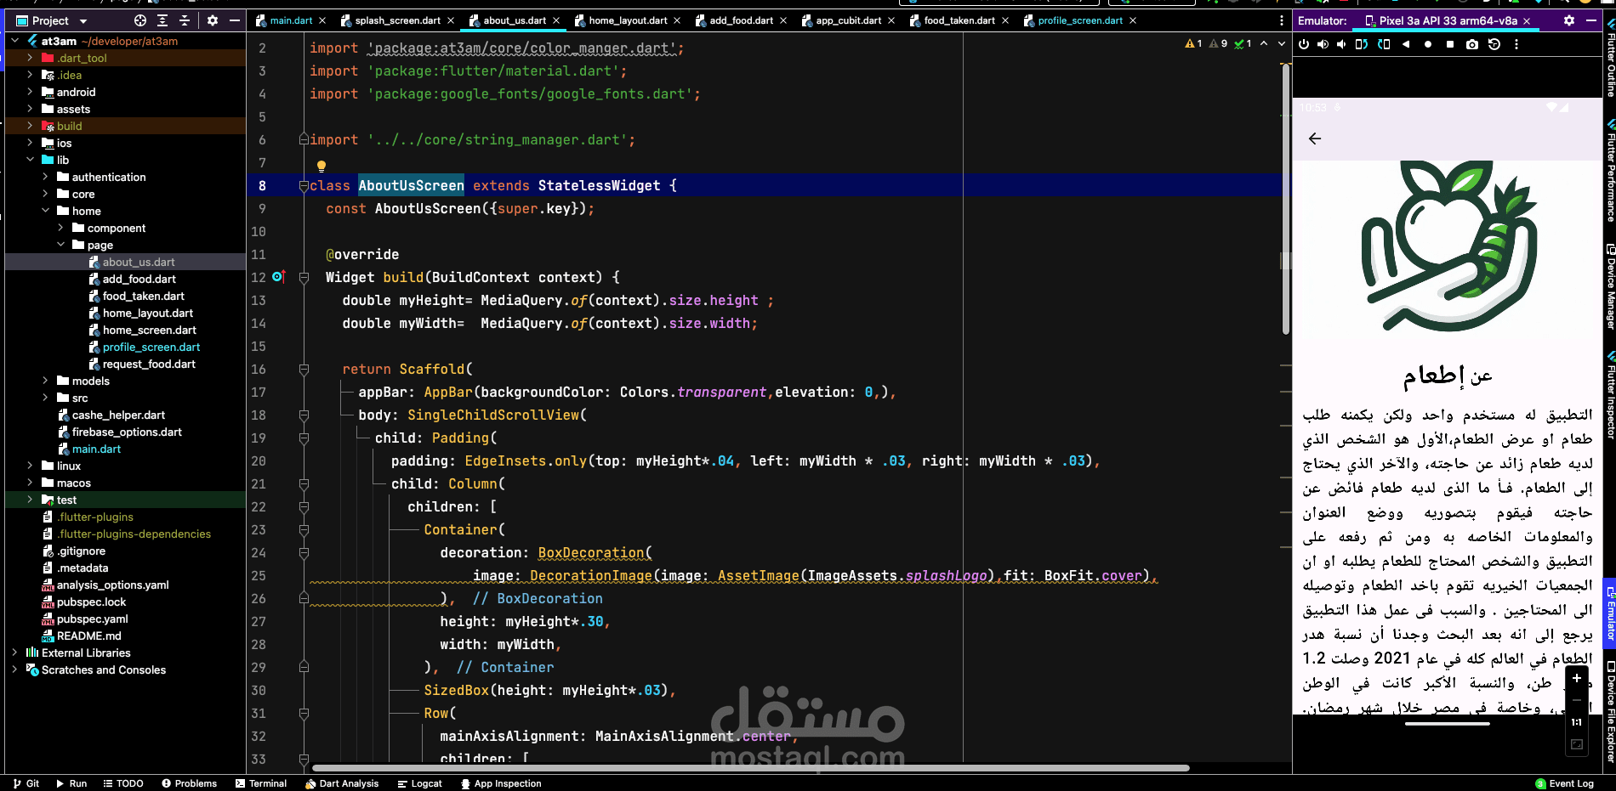Open the Event Log
Screen dimensions: 1616x791
click(1565, 783)
